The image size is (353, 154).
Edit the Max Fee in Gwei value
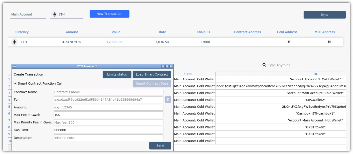[x=108, y=115]
